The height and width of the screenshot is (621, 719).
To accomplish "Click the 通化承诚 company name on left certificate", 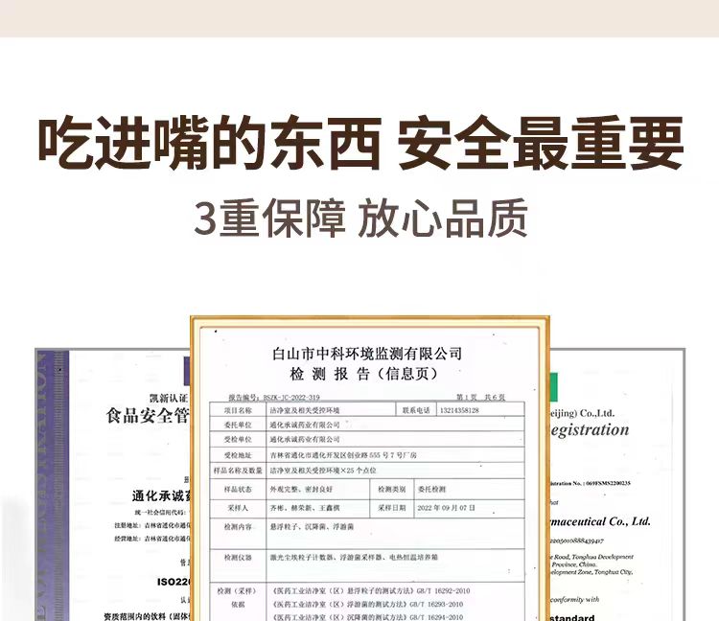I will click(161, 495).
